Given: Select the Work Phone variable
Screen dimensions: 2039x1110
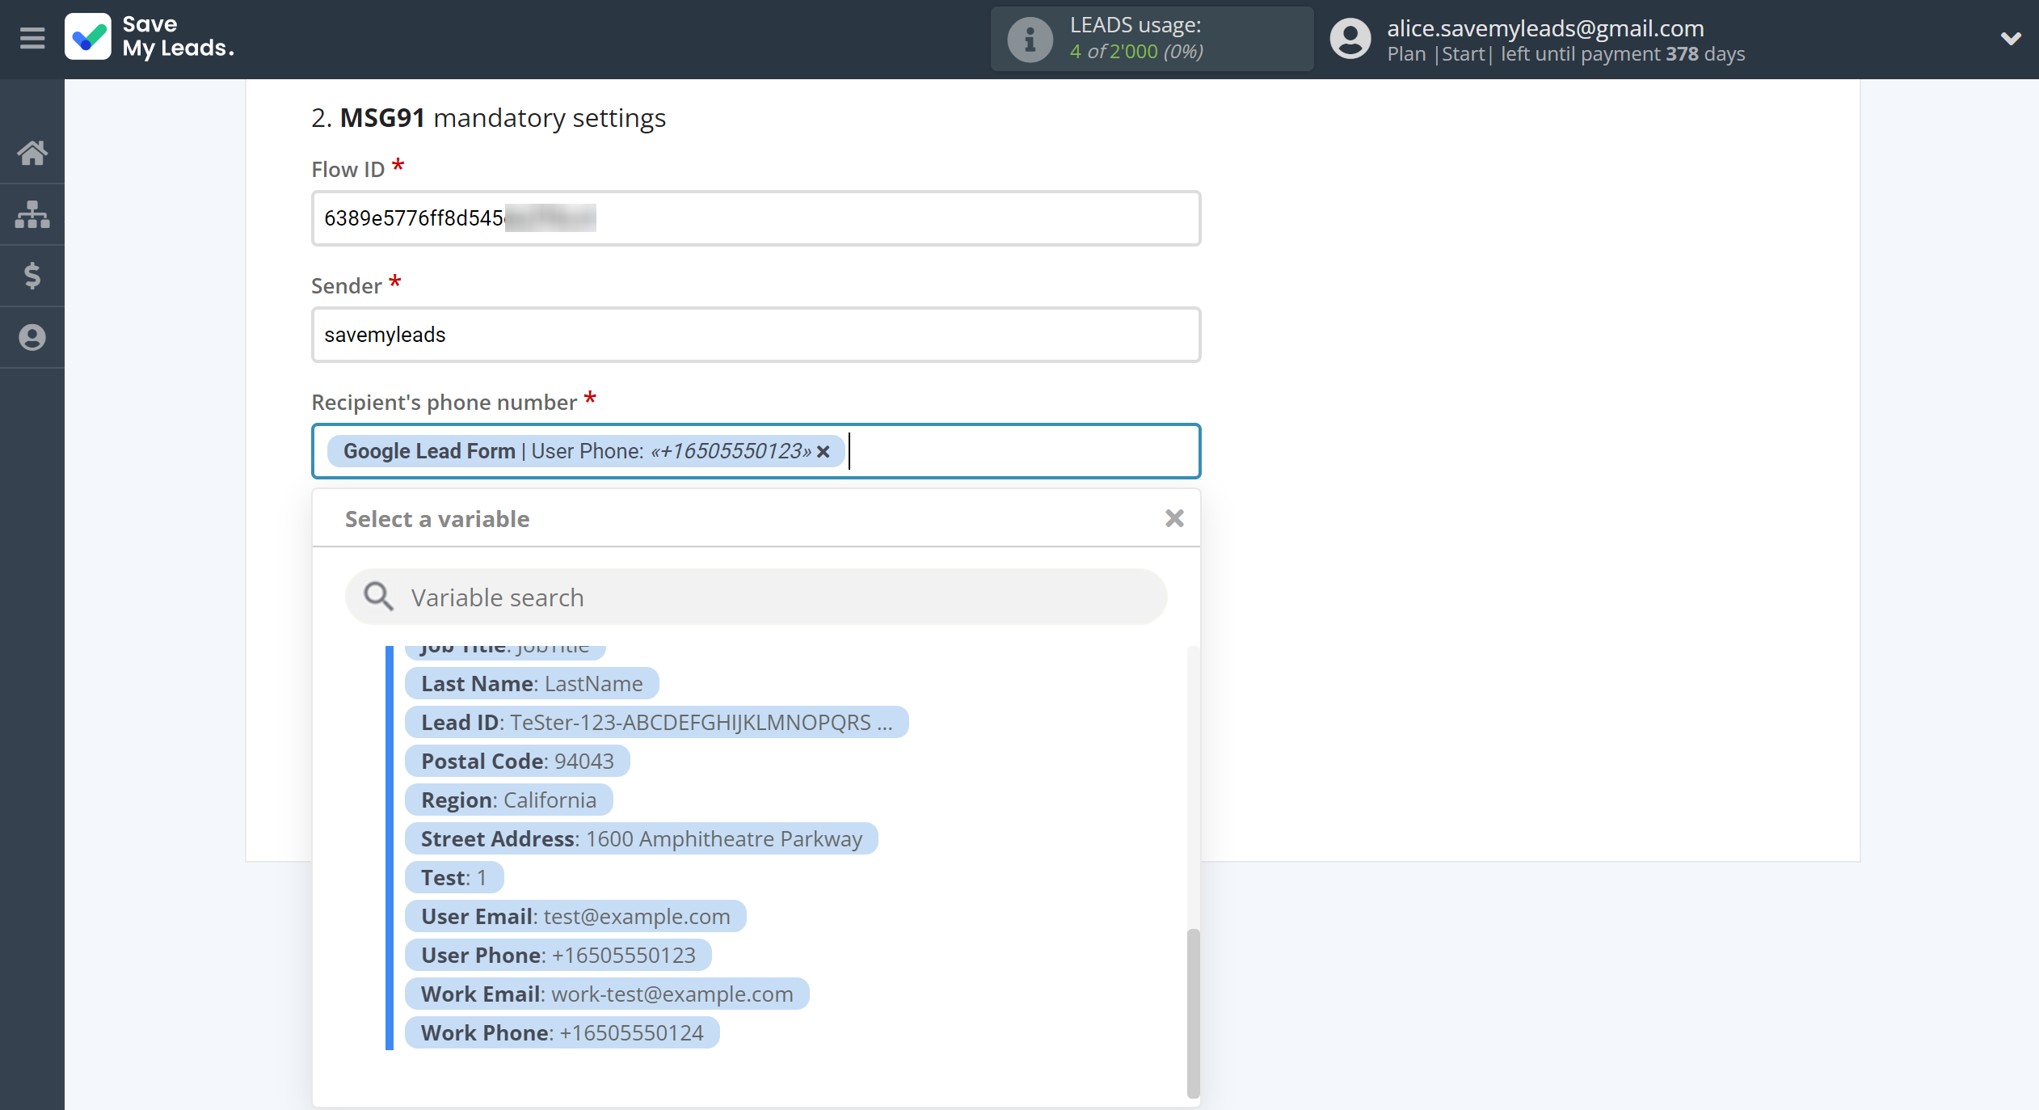Looking at the screenshot, I should pyautogui.click(x=562, y=1032).
